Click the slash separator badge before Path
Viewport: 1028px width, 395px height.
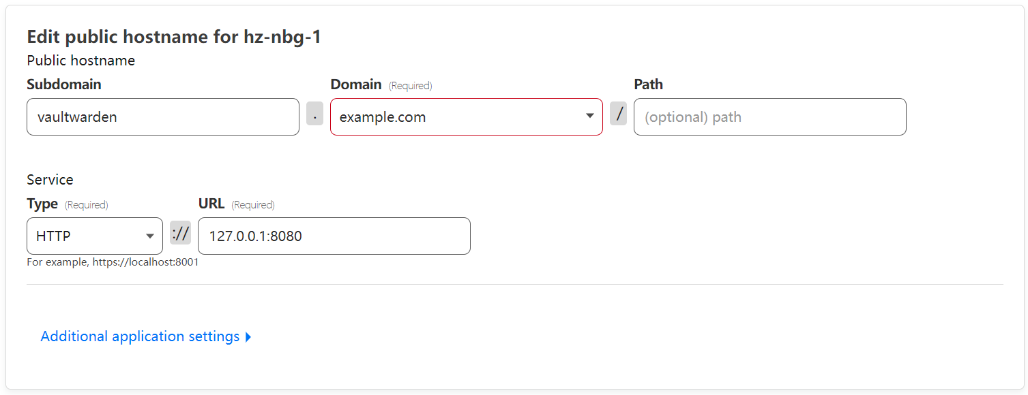tap(618, 114)
